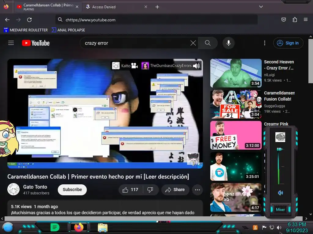Open Second Heaven Crazy Error thumbnail

[236, 73]
